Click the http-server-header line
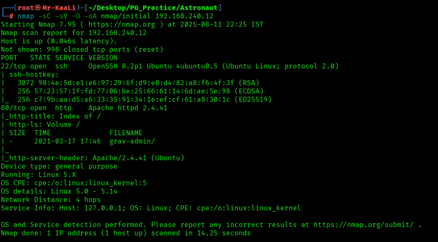 pyautogui.click(x=92, y=158)
